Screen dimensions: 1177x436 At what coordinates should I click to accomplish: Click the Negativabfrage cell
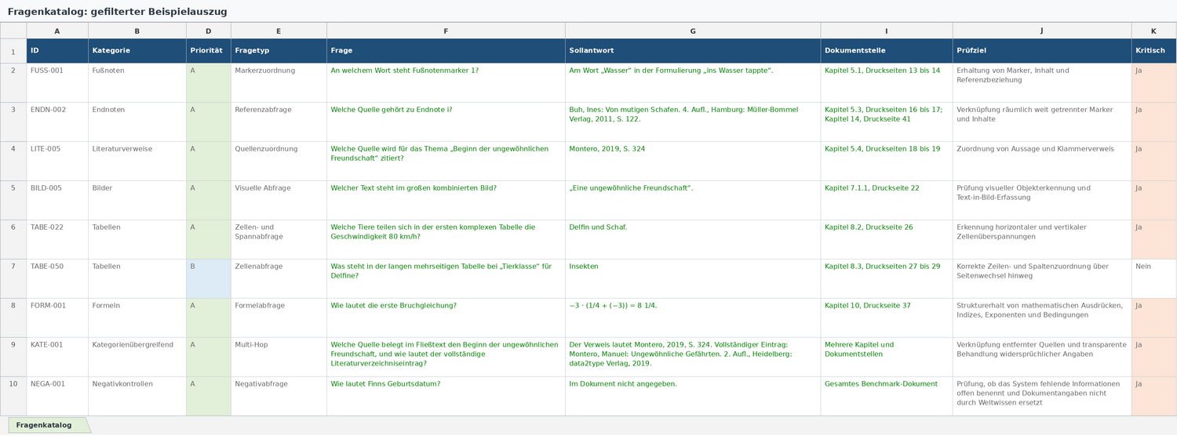click(279, 396)
